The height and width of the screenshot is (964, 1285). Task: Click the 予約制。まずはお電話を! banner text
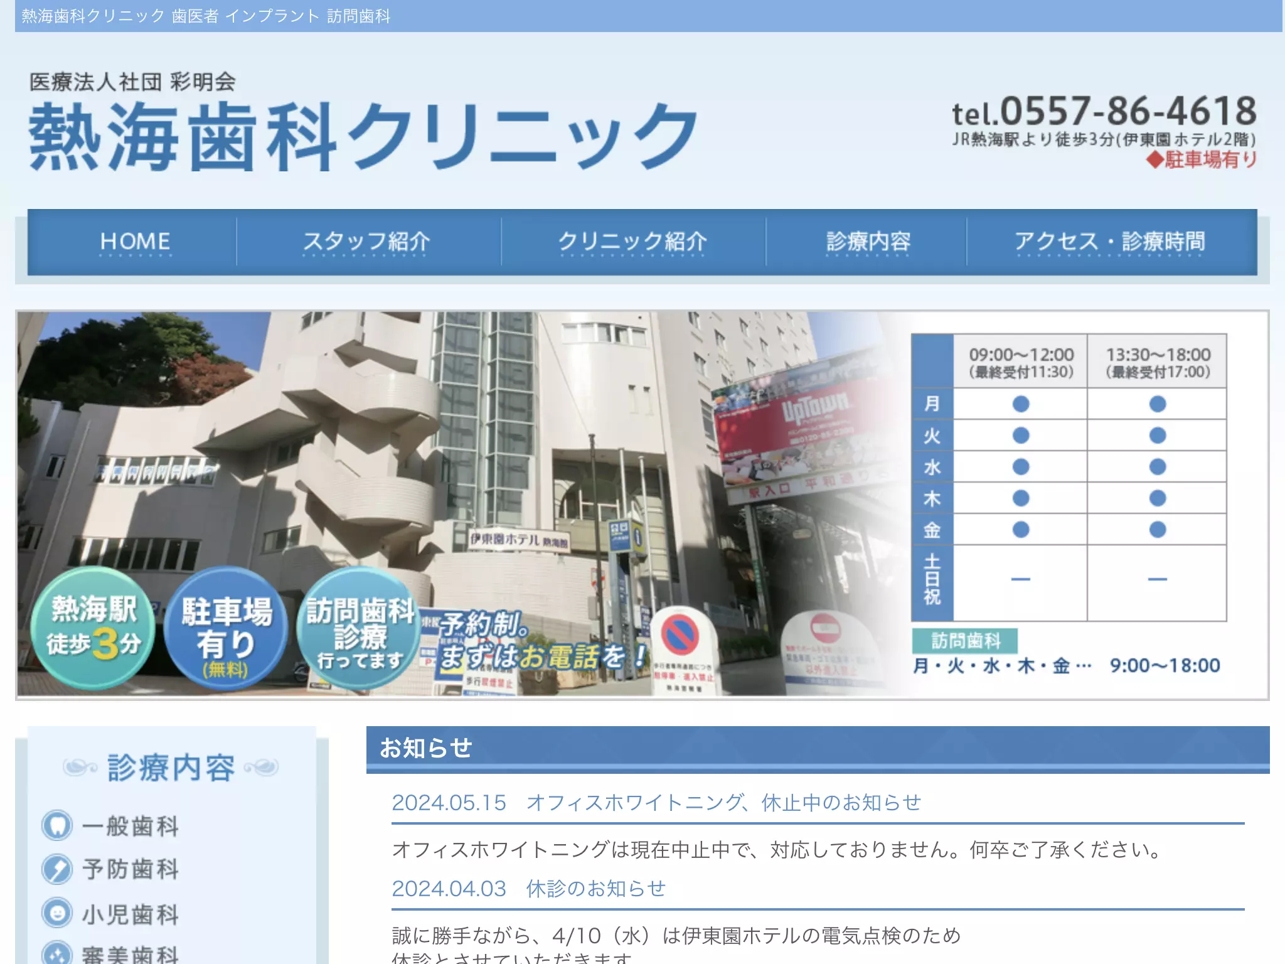tap(543, 640)
